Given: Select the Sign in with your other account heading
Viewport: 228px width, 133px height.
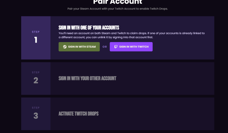Looking at the screenshot, I should tap(87, 78).
